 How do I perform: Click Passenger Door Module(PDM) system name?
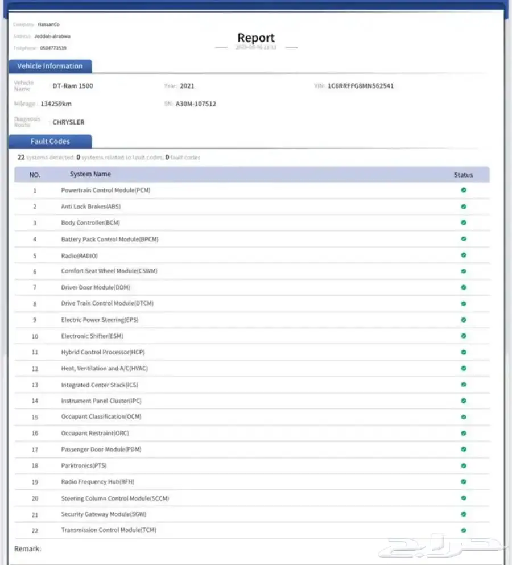(x=101, y=449)
